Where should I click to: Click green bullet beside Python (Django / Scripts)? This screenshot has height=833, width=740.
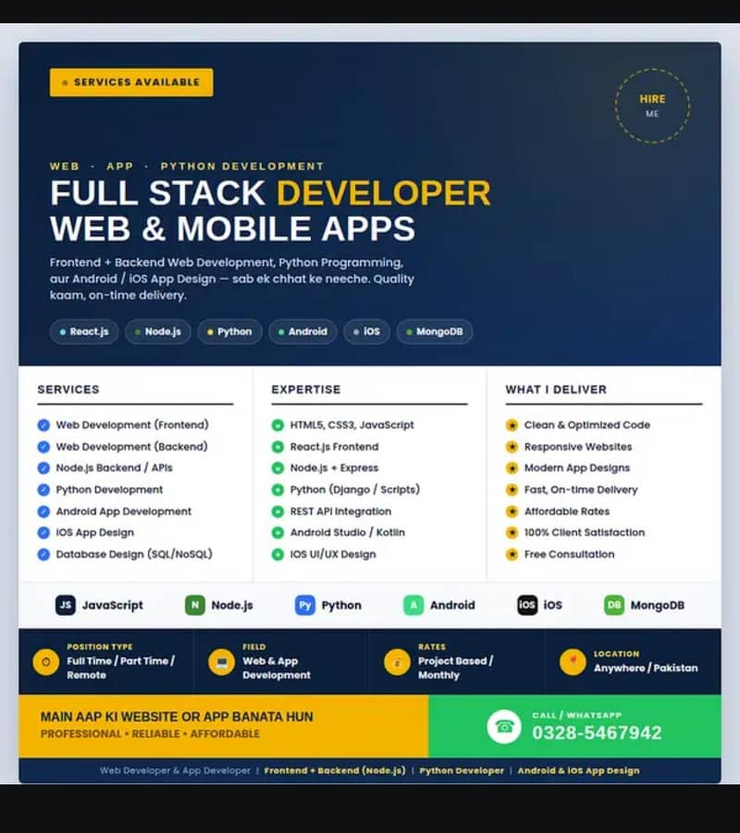[x=277, y=490]
